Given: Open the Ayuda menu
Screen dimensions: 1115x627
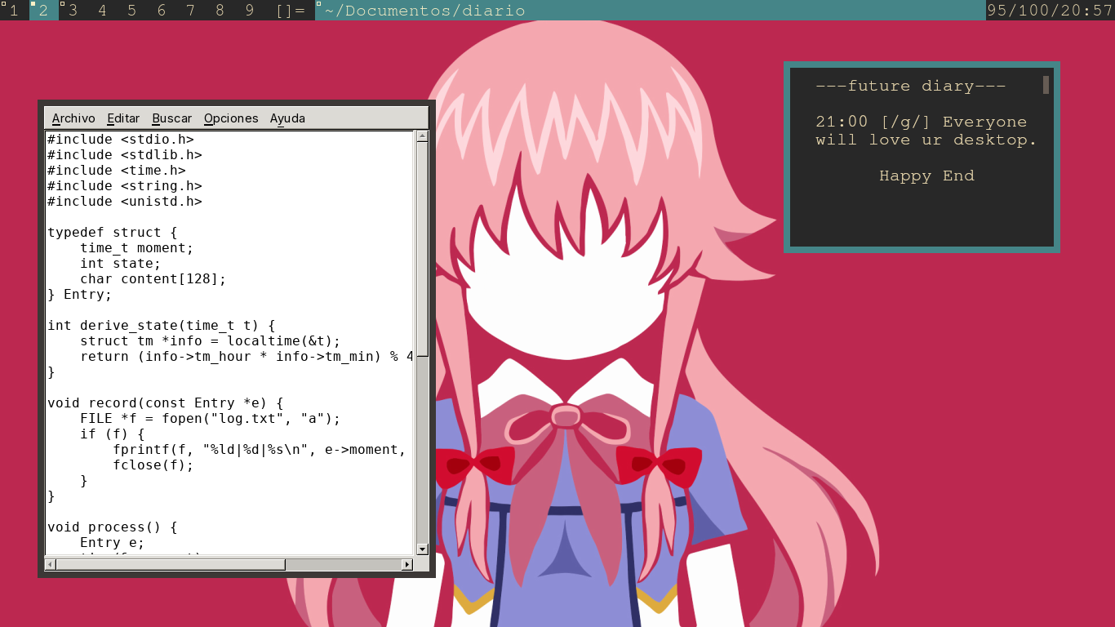Looking at the screenshot, I should pyautogui.click(x=287, y=118).
